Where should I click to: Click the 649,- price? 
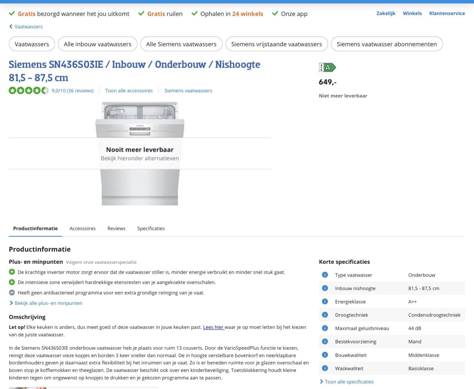(x=328, y=82)
